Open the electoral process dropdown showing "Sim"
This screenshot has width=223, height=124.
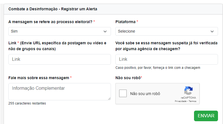60,31
